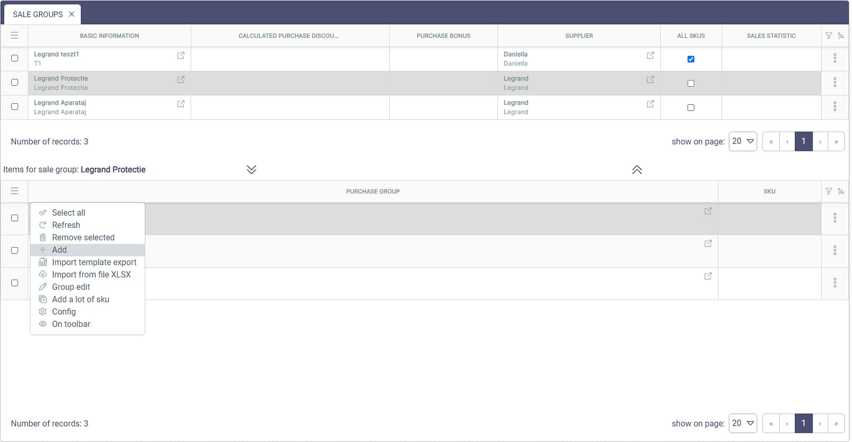Choose Add from the context menu
852x442 pixels.
(60, 250)
